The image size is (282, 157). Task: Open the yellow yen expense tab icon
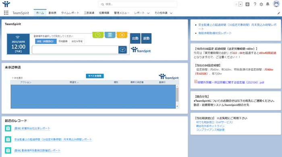click(122, 35)
